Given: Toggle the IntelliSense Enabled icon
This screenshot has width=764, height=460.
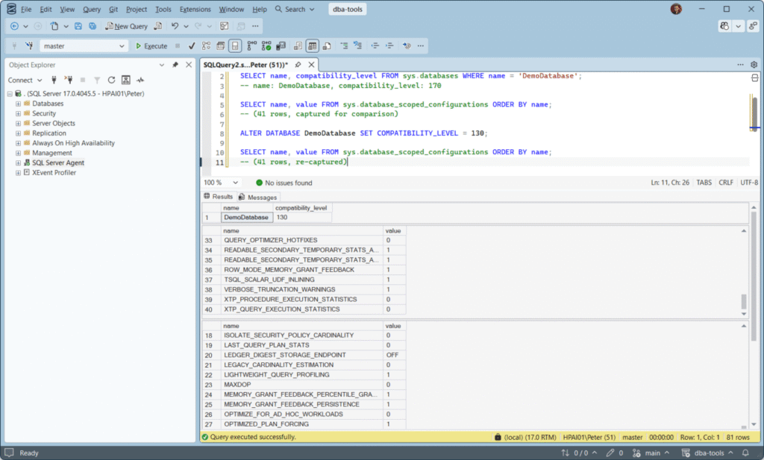Looking at the screenshot, I should (235, 45).
